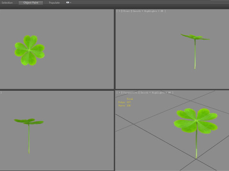The width and height of the screenshot is (229, 171).
Task: Click the Polys count statistic text
Action: coord(125,102)
